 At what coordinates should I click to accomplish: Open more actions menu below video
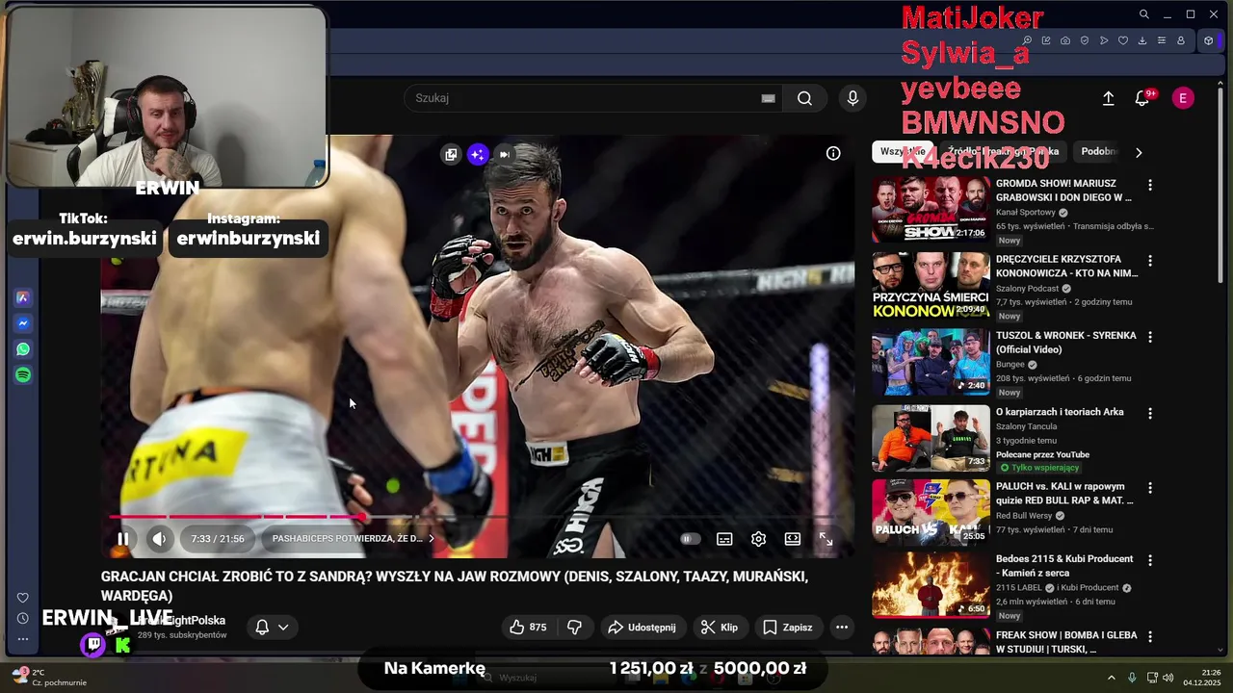click(842, 627)
